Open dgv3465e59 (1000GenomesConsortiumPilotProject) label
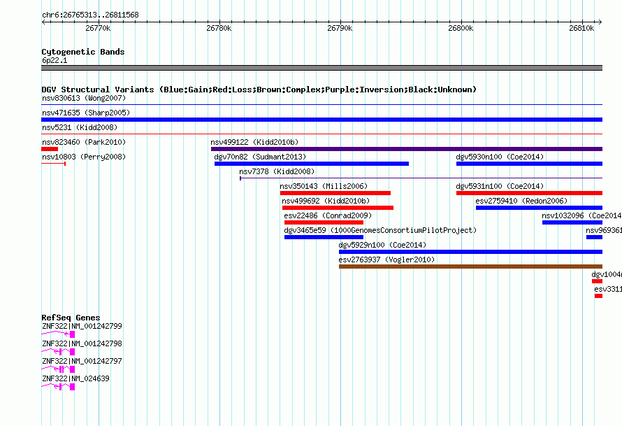The width and height of the screenshot is (622, 426). [380, 230]
